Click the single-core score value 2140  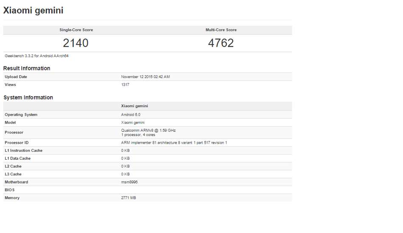(x=76, y=43)
